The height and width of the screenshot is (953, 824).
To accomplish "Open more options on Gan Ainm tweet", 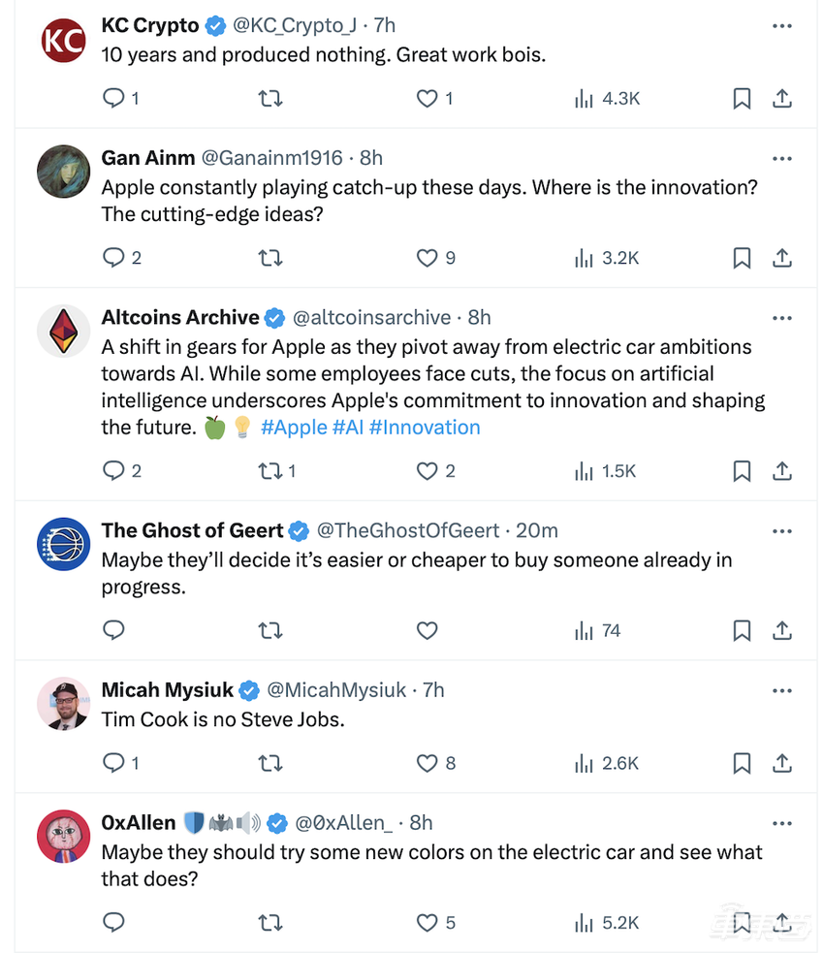I will 782,158.
